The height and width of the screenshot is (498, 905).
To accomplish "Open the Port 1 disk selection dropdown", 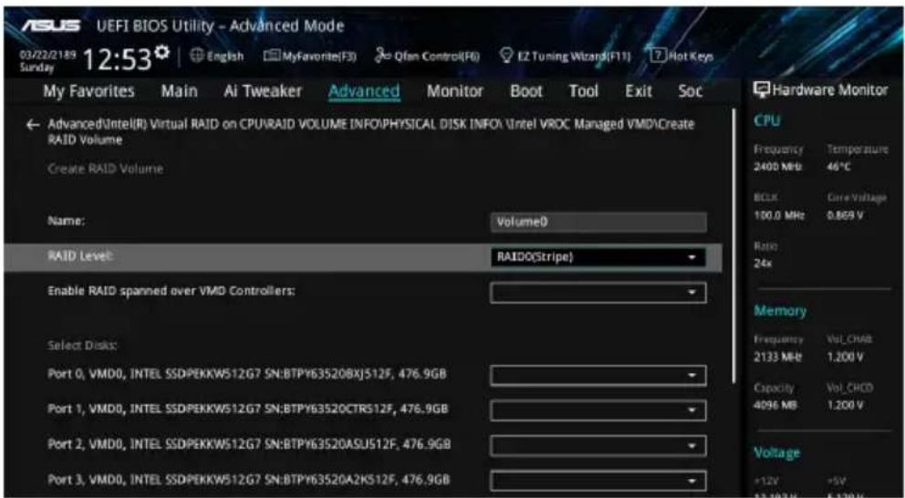I will point(598,410).
